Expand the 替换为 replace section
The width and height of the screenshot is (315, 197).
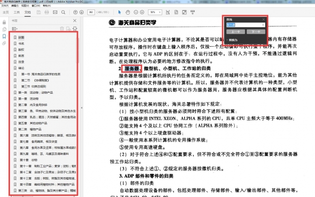pos(232,40)
